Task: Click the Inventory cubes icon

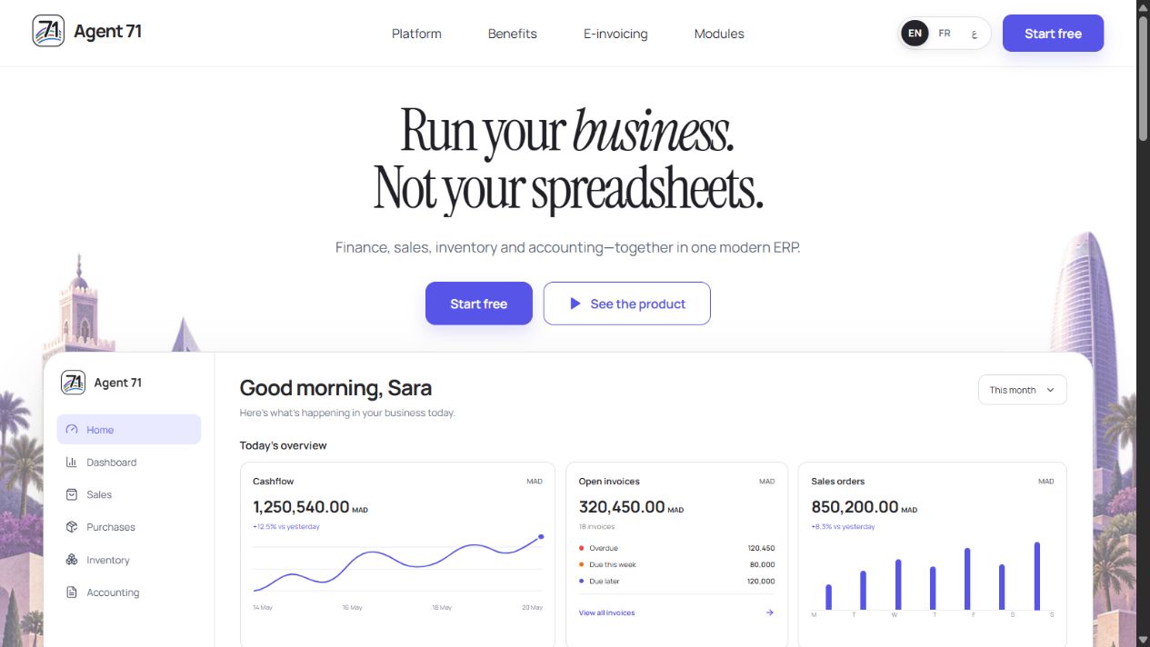Action: pos(72,560)
